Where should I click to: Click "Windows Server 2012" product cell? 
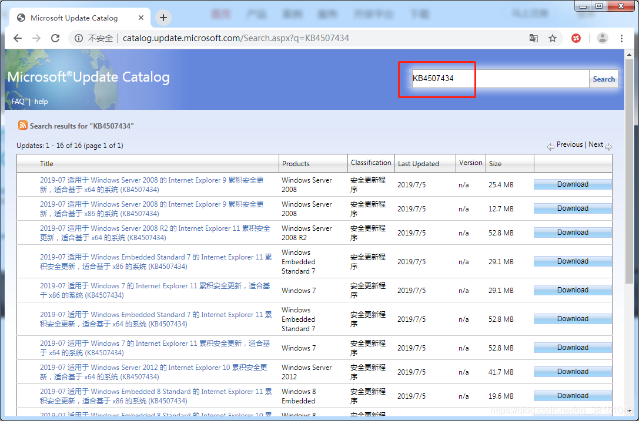(306, 372)
